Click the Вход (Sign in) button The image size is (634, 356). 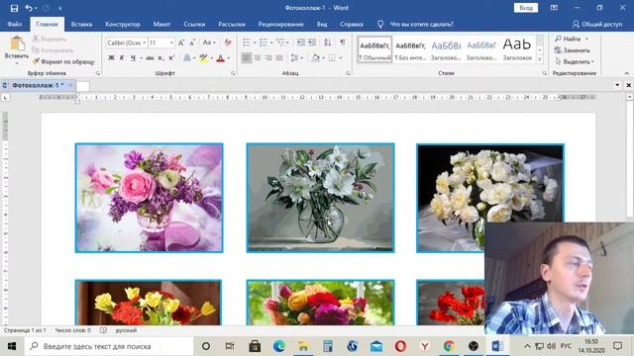point(526,8)
